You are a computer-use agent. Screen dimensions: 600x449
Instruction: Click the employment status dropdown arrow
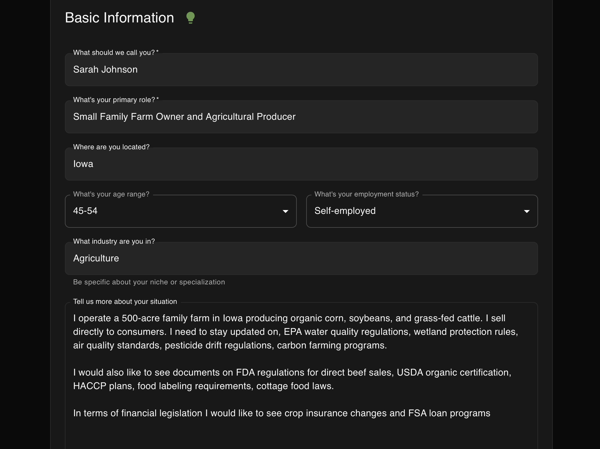point(527,211)
